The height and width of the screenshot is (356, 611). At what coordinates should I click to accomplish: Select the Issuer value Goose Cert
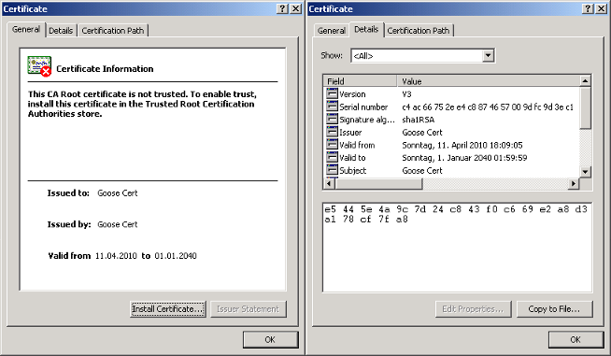tap(422, 132)
